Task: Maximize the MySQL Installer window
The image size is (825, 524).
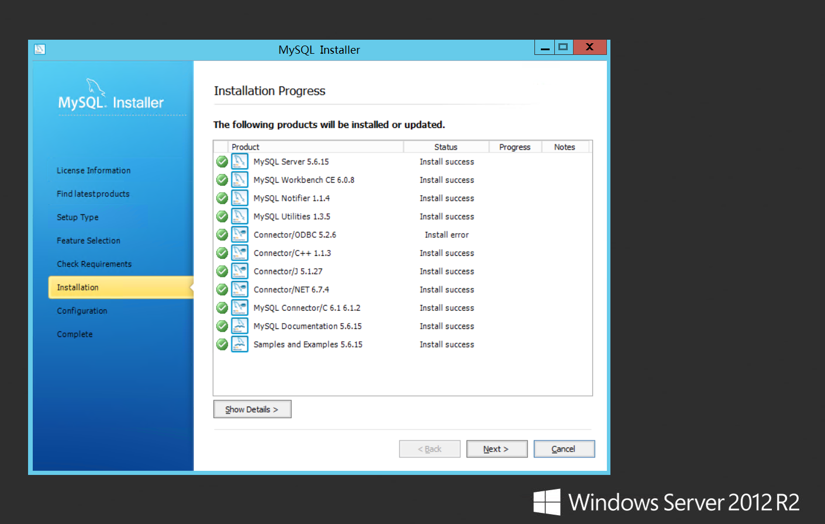Action: click(x=564, y=47)
